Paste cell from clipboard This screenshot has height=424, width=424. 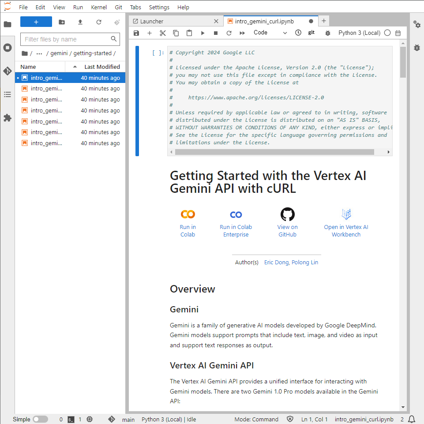(x=189, y=33)
